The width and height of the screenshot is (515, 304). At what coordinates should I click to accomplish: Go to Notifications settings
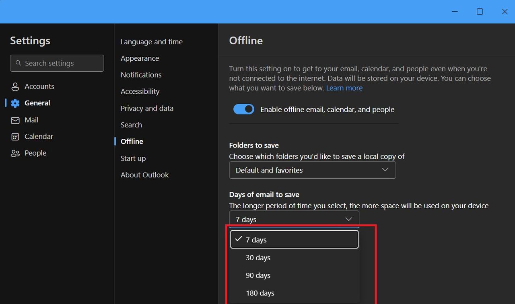141,75
